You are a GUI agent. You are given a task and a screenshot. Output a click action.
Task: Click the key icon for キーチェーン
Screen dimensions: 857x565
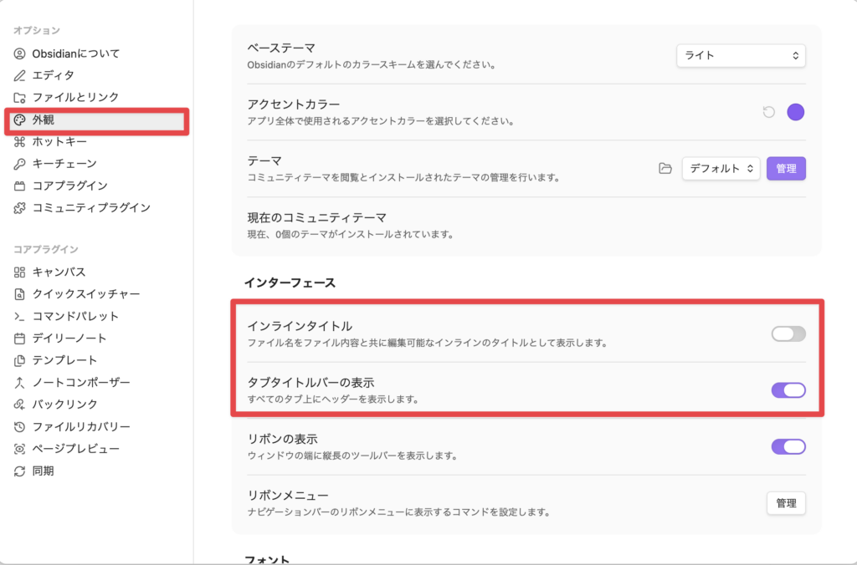point(20,164)
